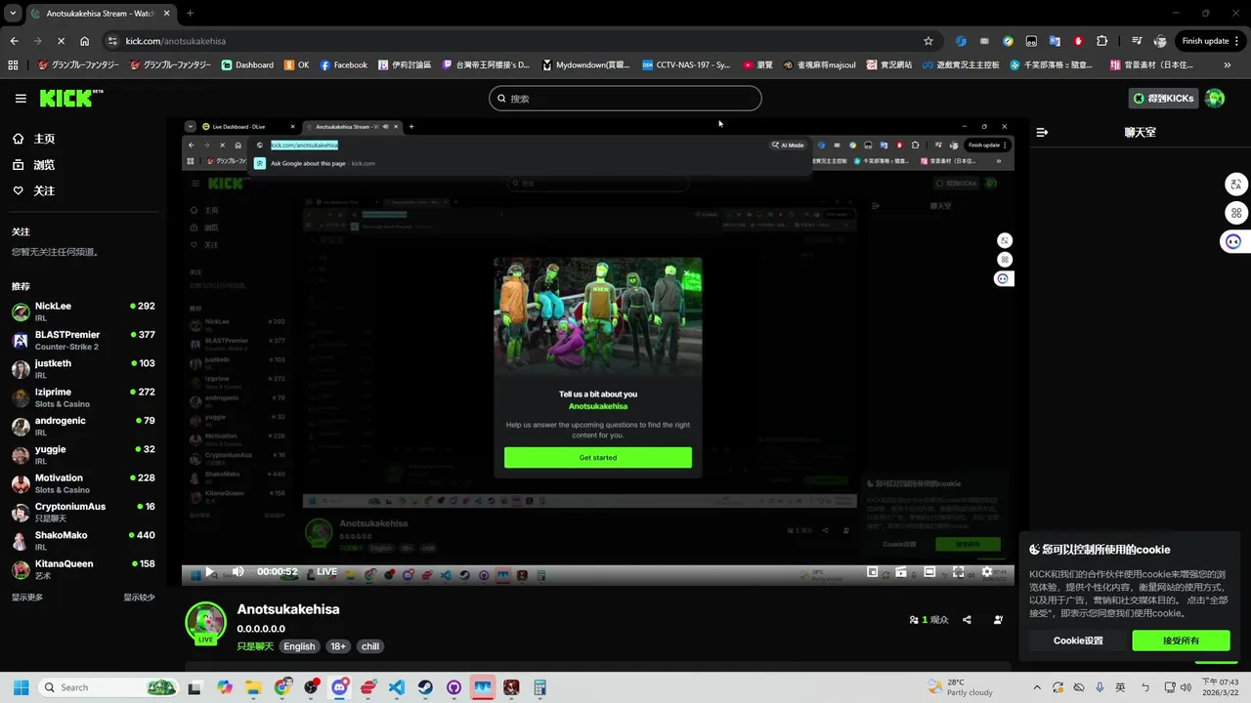
Task: Open 关注 following in sidebar
Action: 33,191
